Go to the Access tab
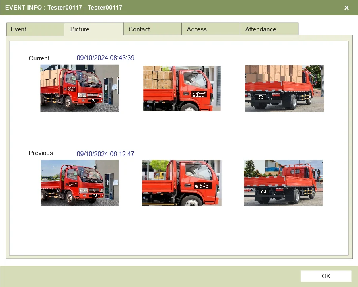The image size is (358, 287). pyautogui.click(x=211, y=29)
